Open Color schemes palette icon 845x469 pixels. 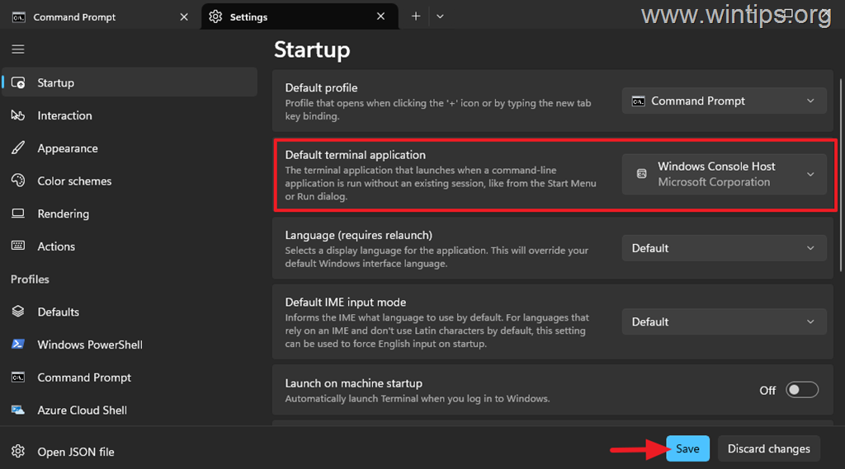click(18, 181)
